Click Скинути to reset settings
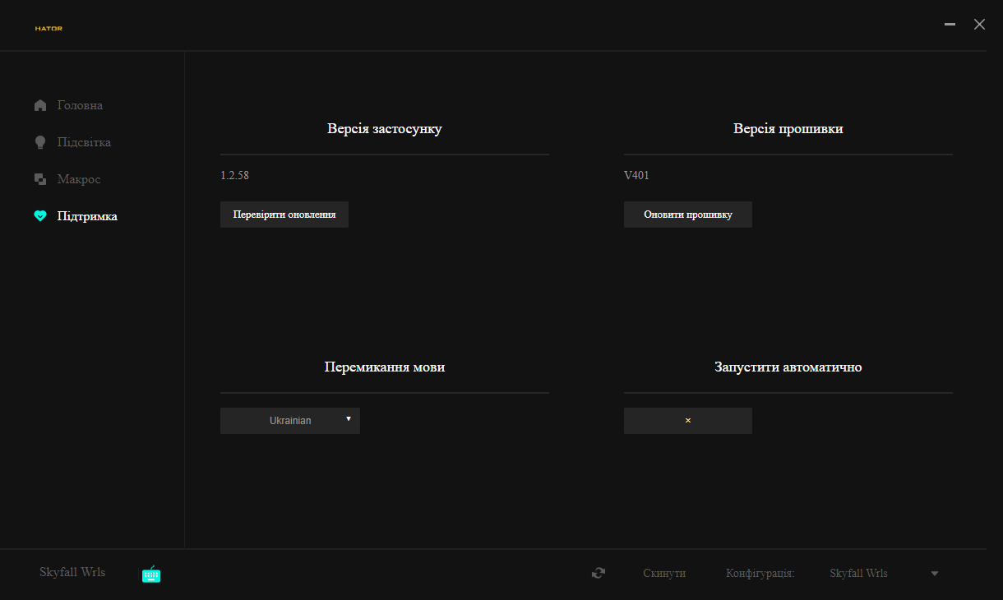Image resolution: width=1003 pixels, height=600 pixels. (664, 574)
